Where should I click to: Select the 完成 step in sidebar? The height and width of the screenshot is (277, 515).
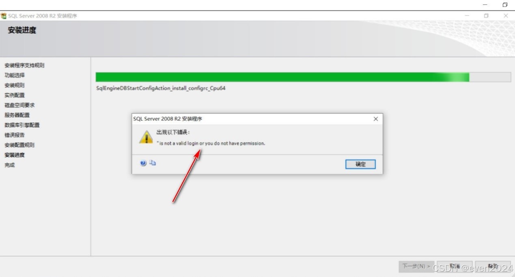pyautogui.click(x=10, y=165)
